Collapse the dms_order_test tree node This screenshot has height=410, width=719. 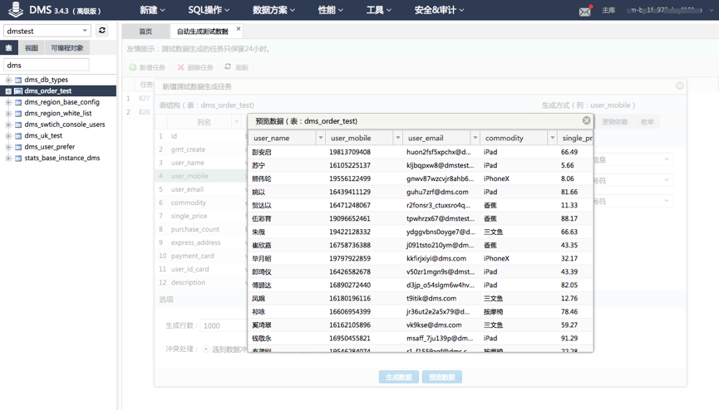8,91
